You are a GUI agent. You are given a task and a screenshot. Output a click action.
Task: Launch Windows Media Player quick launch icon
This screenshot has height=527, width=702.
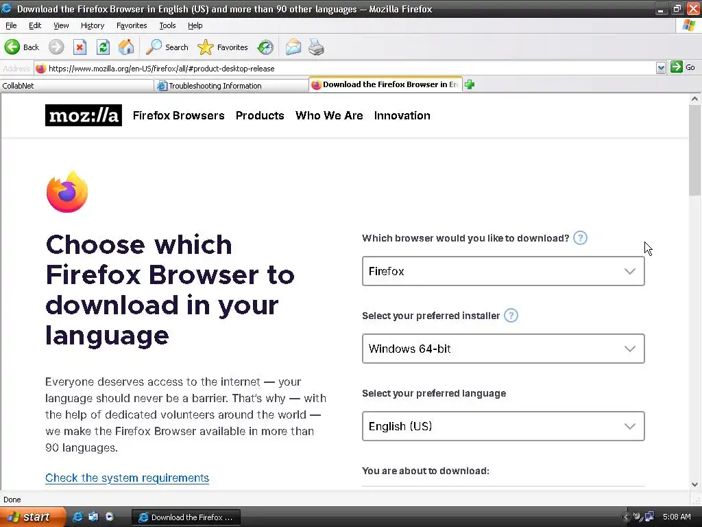click(x=110, y=517)
